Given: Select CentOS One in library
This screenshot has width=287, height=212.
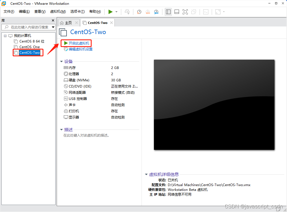Looking at the screenshot, I should [x=30, y=47].
